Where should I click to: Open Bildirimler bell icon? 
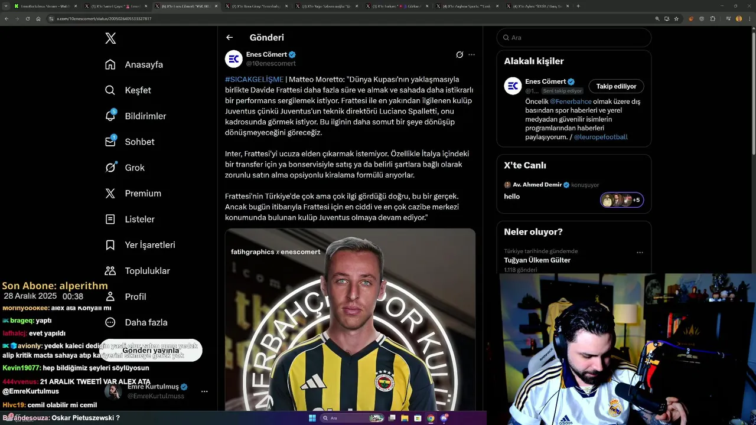[110, 116]
